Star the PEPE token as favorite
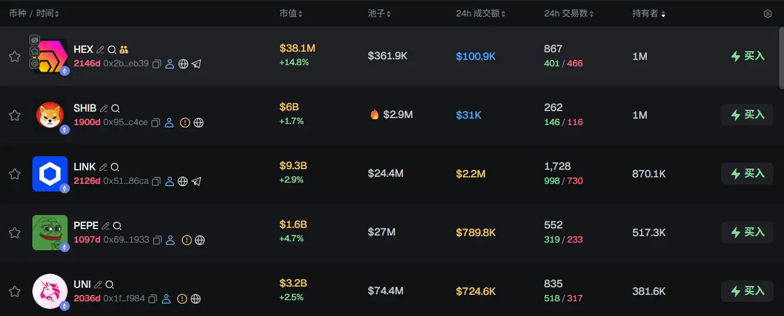Screen dimensions: 784x316 tap(15, 233)
